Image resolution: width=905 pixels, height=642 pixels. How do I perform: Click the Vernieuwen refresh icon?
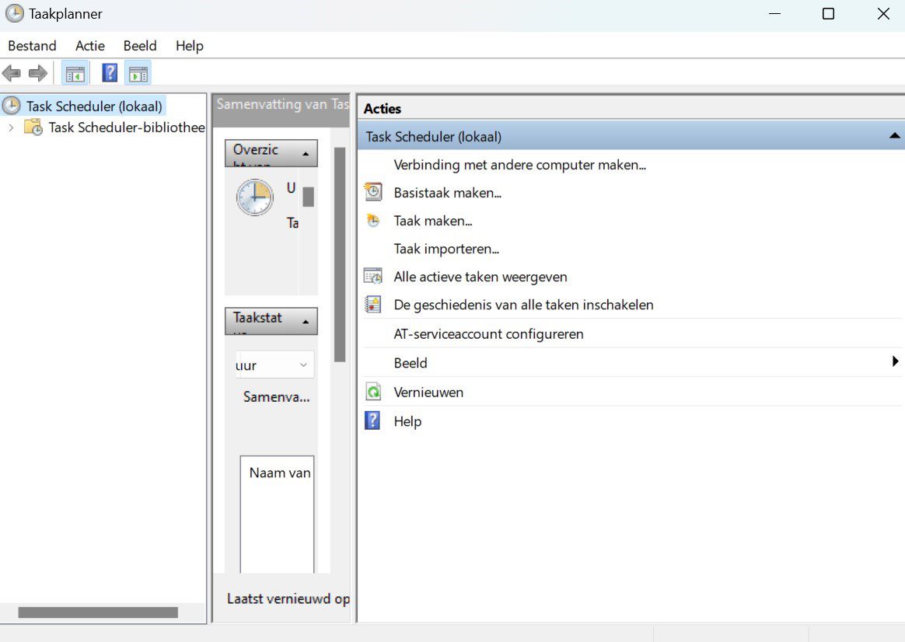point(373,393)
